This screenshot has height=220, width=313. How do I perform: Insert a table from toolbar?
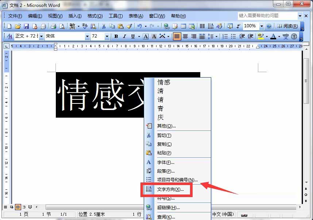(183, 26)
